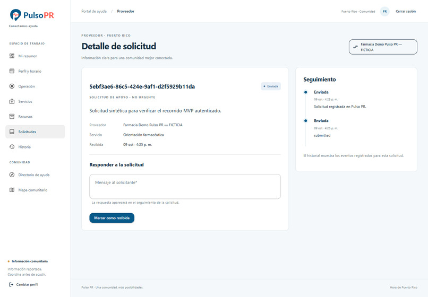The height and width of the screenshot is (297, 428).
Task: Click the PR avatar circle in header
Action: click(384, 12)
